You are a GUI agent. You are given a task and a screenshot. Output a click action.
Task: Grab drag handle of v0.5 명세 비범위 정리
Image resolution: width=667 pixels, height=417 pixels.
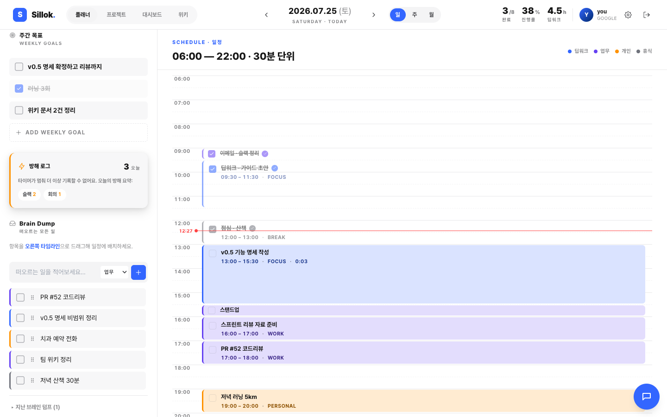[32, 318]
